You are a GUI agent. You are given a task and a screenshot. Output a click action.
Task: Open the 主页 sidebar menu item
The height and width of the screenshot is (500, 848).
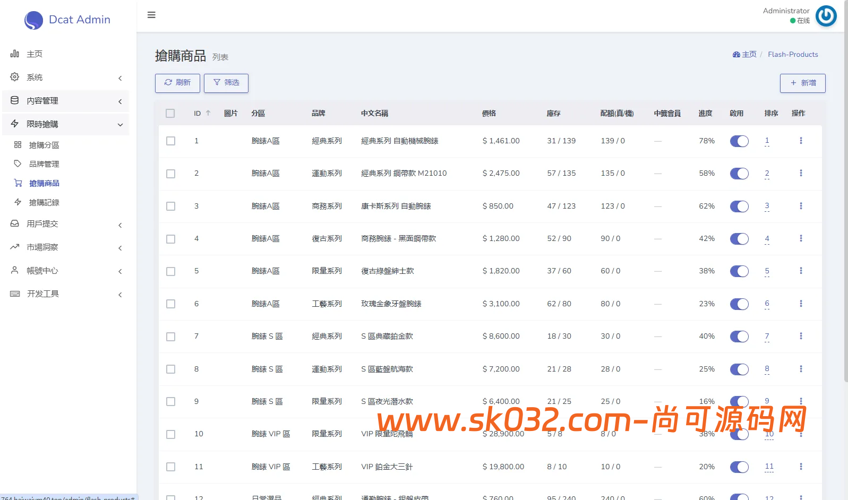[66, 54]
